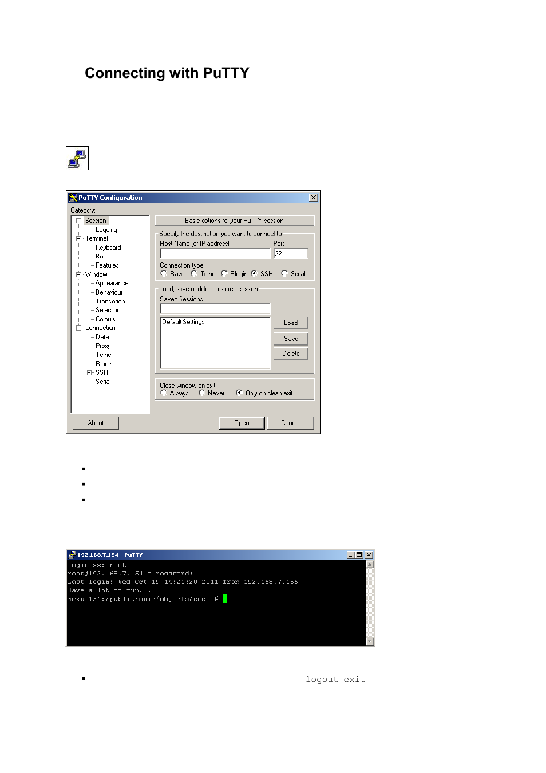The image size is (546, 773).
Task: Close the PuTTY Configuration dialog
Action: (314, 197)
